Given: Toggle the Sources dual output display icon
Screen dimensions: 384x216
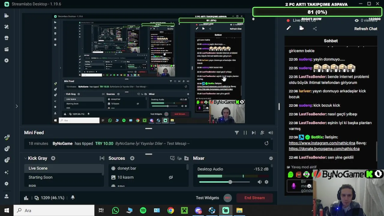Looking at the screenshot, I should click(172, 158).
